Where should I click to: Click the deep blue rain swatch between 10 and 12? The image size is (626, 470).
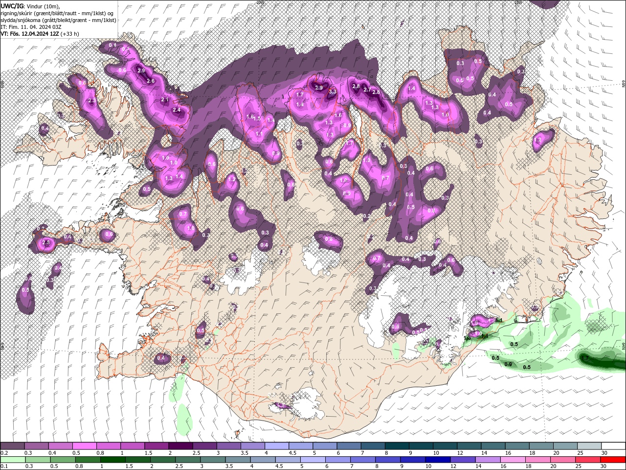coord(437,459)
